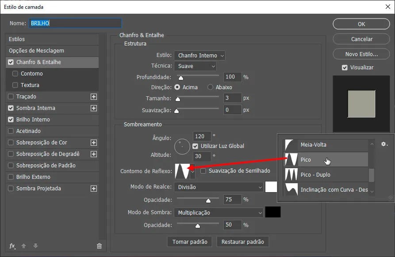Open contour picker gear settings menu

[x=384, y=144]
